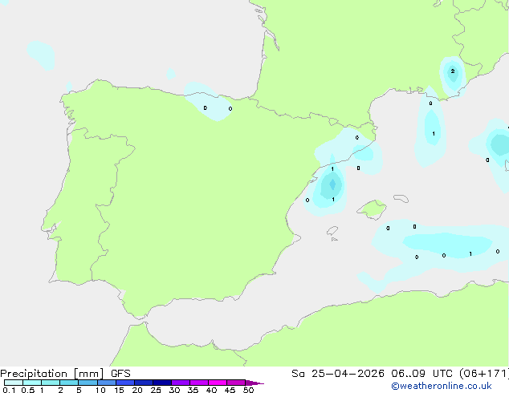Click Mallorca island on the map
Viewport: 509px width, 393px height.
(373, 209)
